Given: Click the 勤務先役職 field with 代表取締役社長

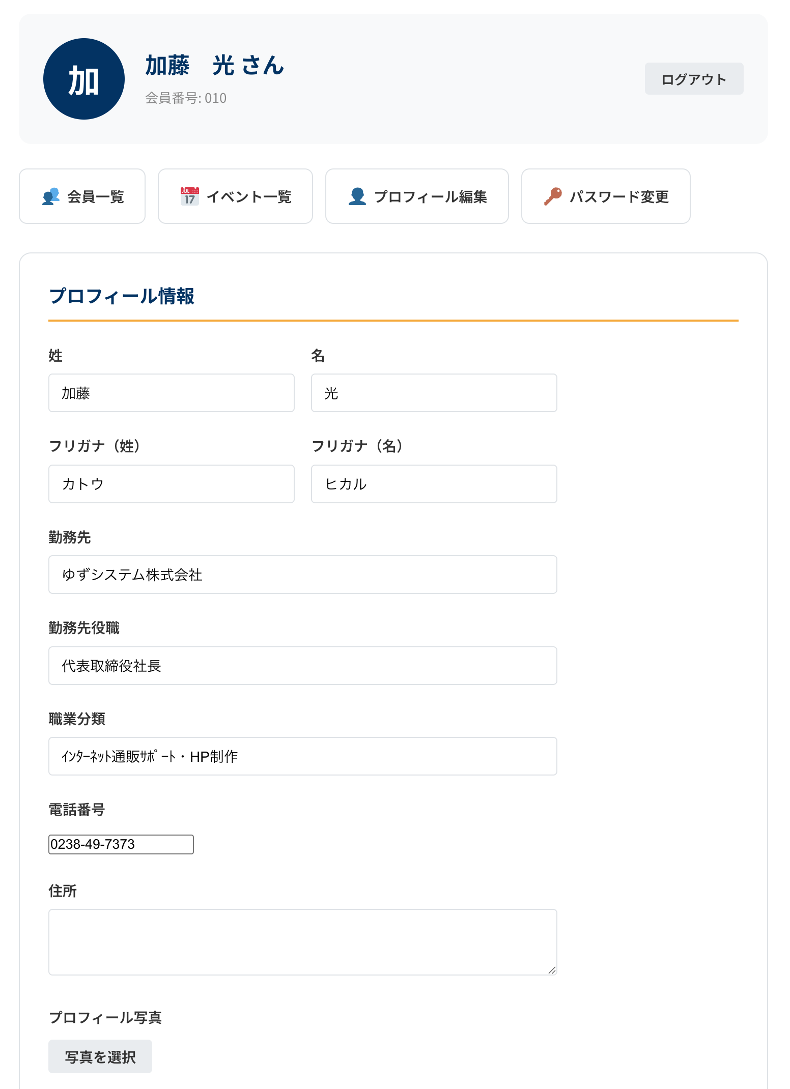Looking at the screenshot, I should pyautogui.click(x=302, y=666).
